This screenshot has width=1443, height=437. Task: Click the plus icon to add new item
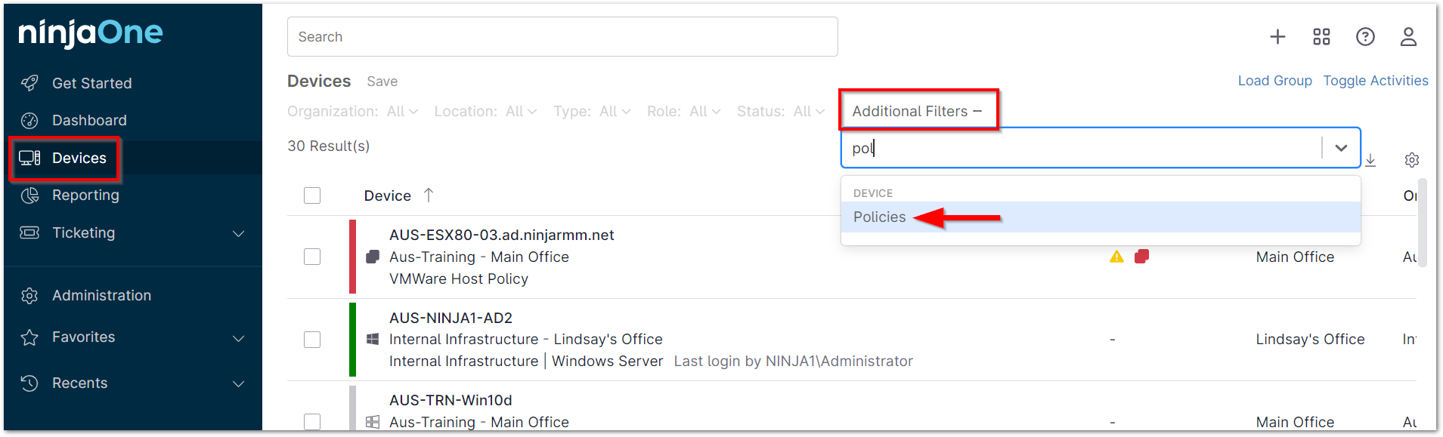pos(1277,36)
